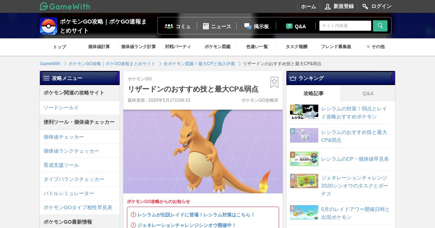435x228 pixels.
Task: Open タスク報酬 menu item
Action: point(297,47)
